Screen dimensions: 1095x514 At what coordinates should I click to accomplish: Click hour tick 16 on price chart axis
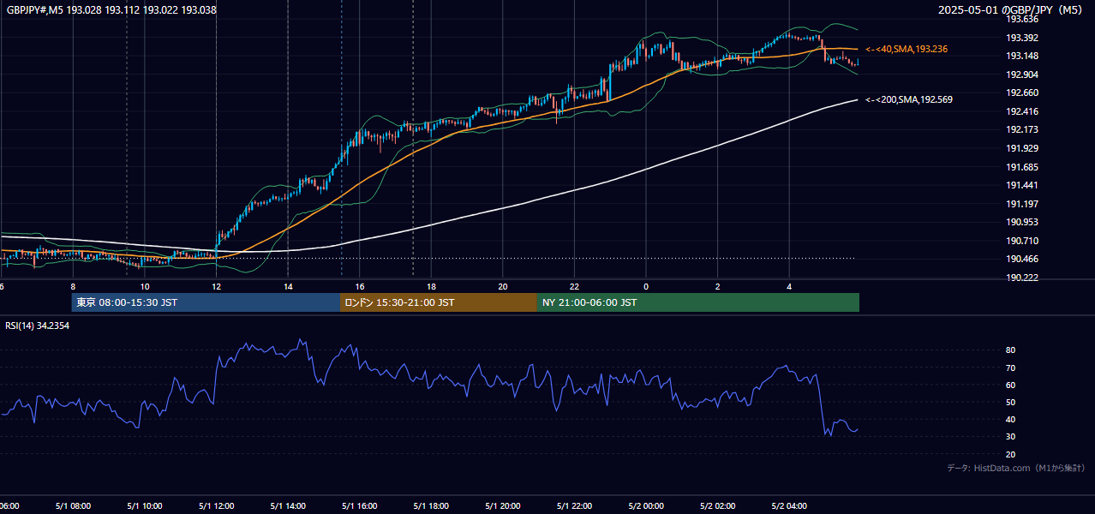pyautogui.click(x=360, y=287)
